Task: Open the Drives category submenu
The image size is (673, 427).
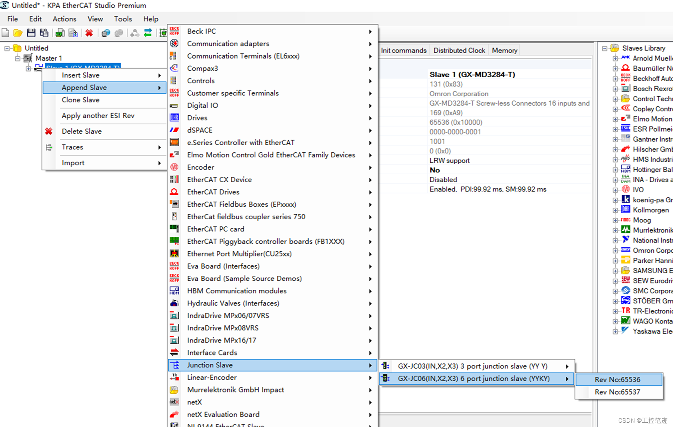Action: [x=272, y=118]
